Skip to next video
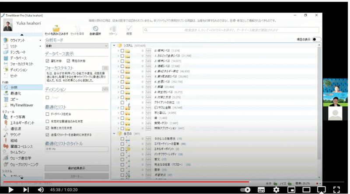350x194 pixels. pyautogui.click(x=26, y=190)
